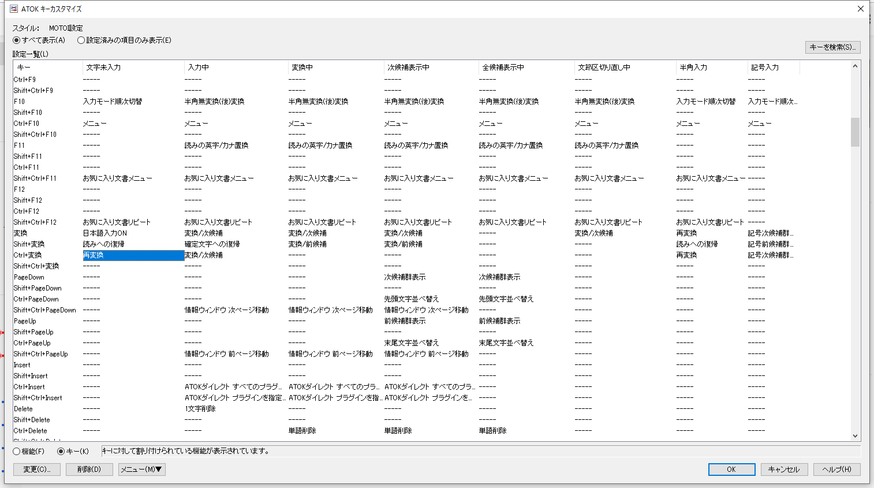
Task: Click 日本語入力ON cell in 変換 row
Action: (x=105, y=233)
